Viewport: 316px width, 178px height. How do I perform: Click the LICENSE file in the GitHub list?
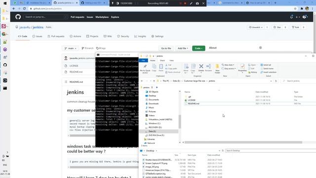[x=74, y=66]
